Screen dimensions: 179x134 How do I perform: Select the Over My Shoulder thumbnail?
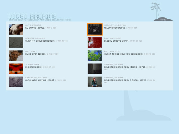(16, 43)
